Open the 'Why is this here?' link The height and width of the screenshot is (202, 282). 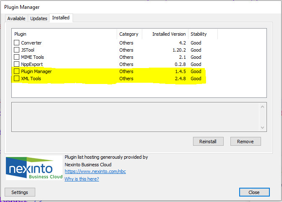[x=82, y=179]
